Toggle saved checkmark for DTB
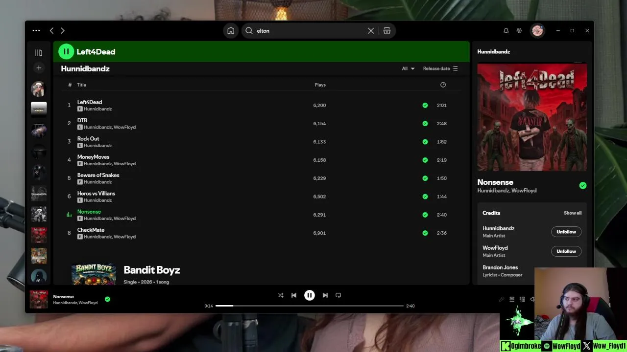627x352 pixels. [x=425, y=123]
